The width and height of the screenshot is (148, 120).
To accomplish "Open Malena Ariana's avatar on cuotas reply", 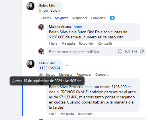I will [41, 27].
